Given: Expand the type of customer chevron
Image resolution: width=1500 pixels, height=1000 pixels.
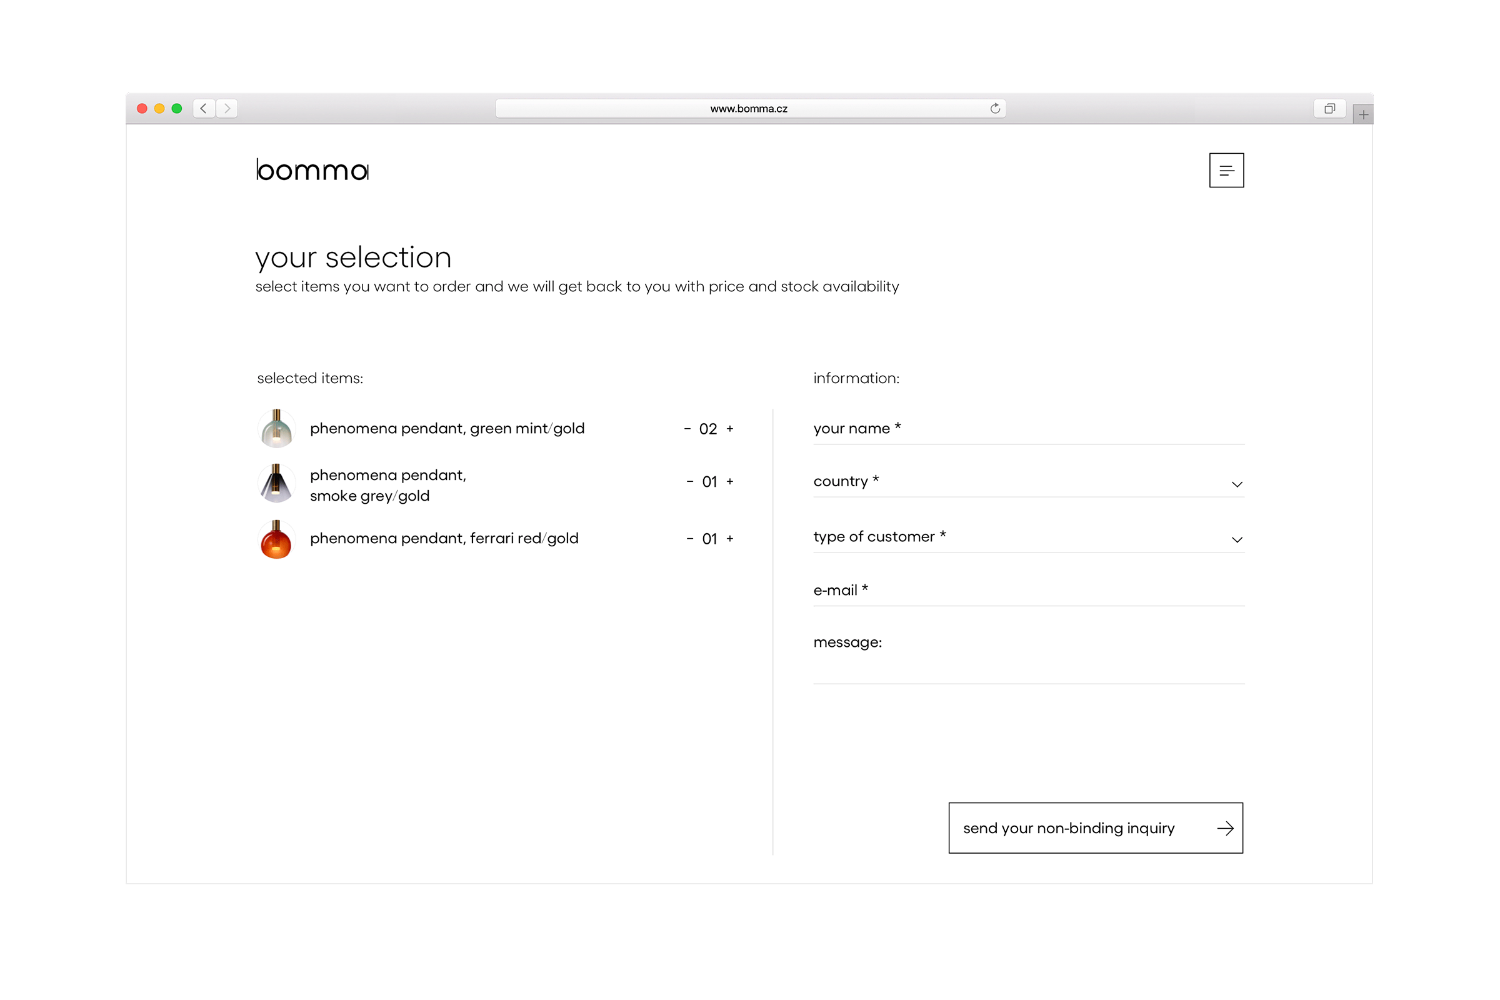Looking at the screenshot, I should pyautogui.click(x=1237, y=539).
